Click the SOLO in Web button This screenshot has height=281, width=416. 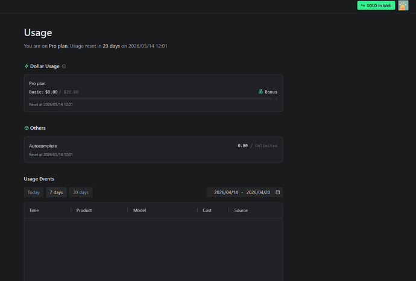pos(376,5)
